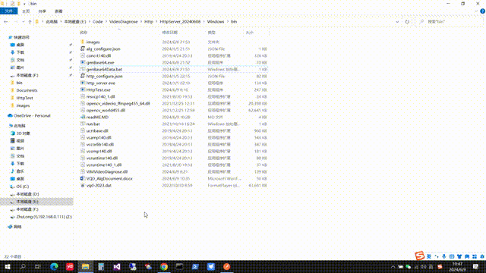The width and height of the screenshot is (486, 273).
Task: Click the Windows breadcrumb segment
Action: [216, 22]
